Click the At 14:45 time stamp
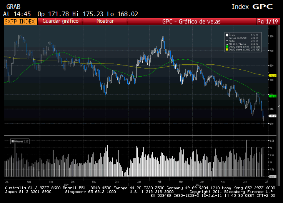 point(17,14)
